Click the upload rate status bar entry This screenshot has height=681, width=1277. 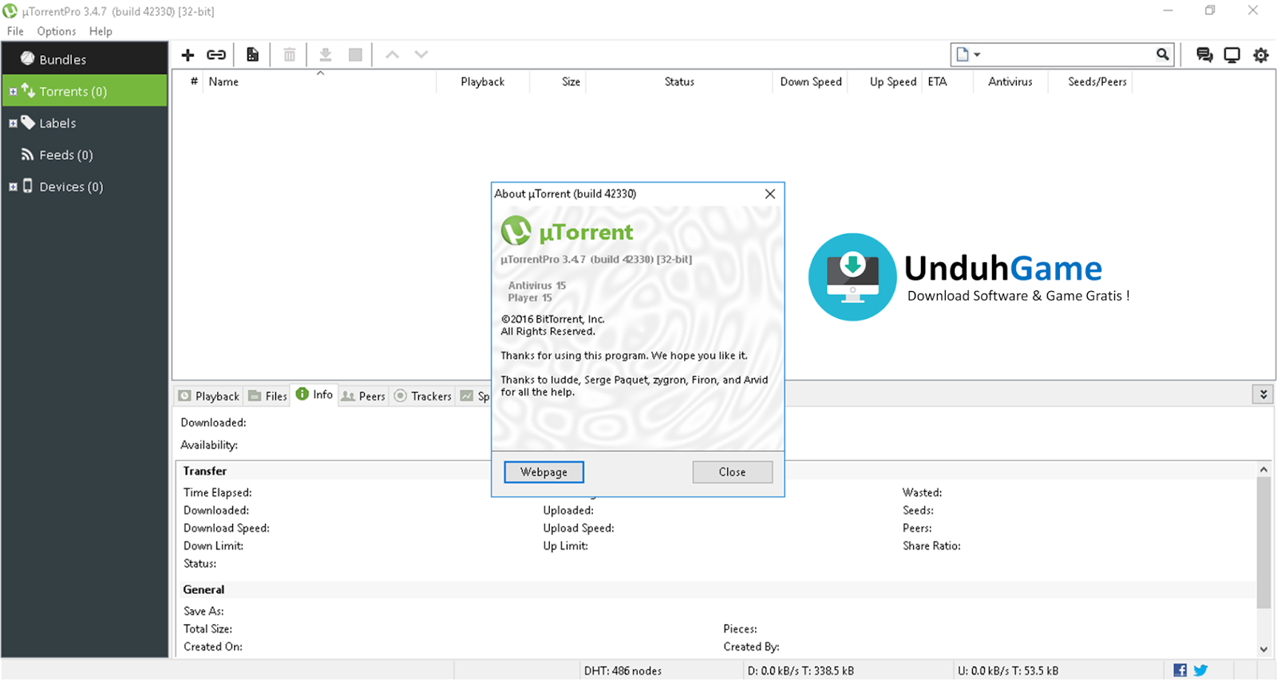1008,671
